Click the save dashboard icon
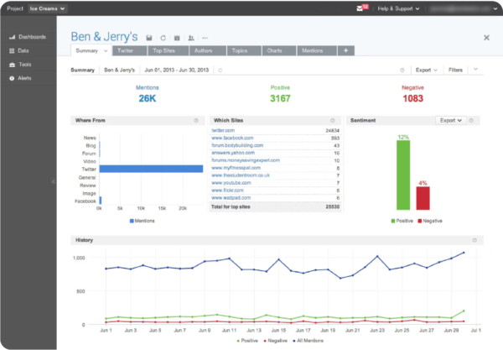503x350 pixels. (x=149, y=38)
